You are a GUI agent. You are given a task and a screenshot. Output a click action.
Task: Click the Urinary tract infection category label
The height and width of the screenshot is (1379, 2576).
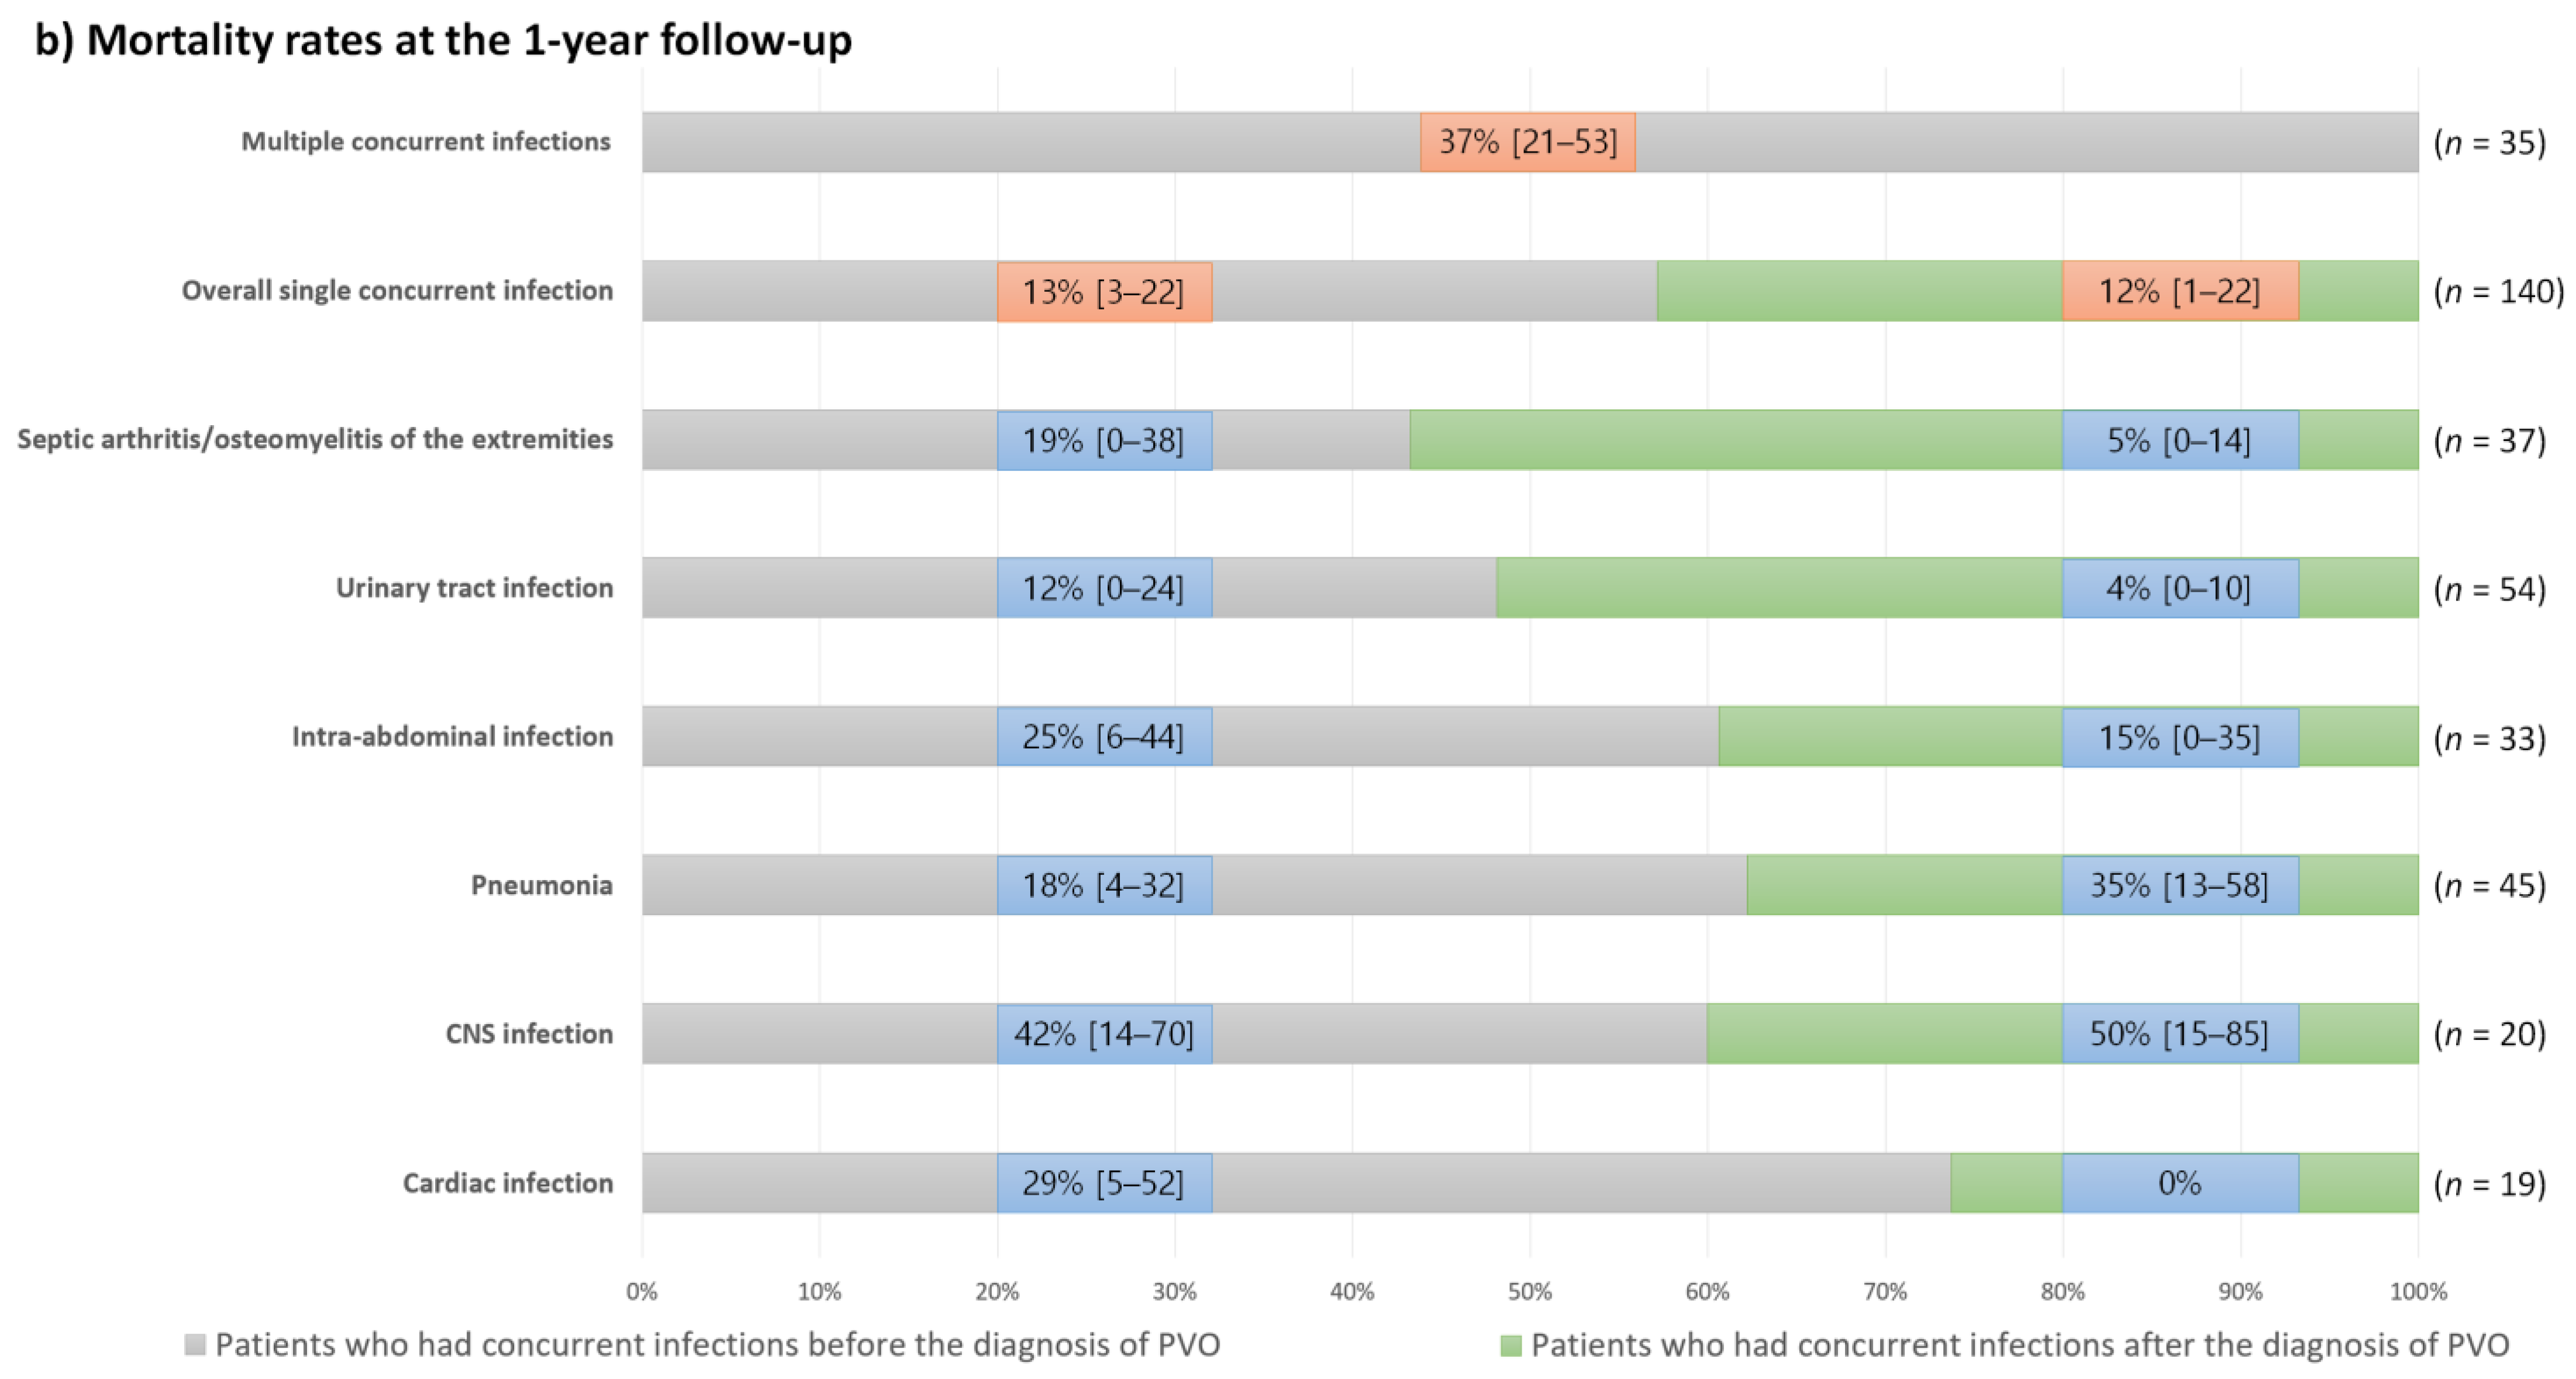pyautogui.click(x=474, y=587)
